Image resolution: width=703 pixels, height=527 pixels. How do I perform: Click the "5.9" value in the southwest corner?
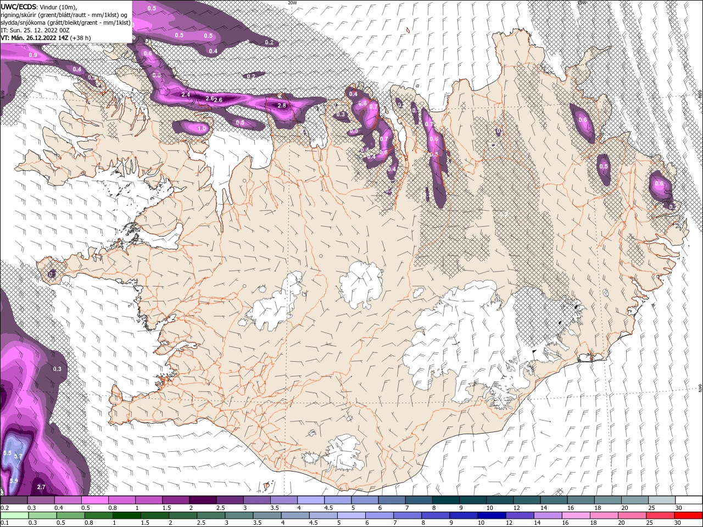(x=14, y=481)
